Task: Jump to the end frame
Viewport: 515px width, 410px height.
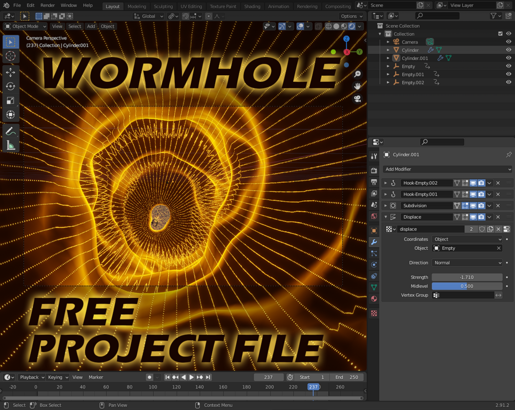Action: coord(208,377)
